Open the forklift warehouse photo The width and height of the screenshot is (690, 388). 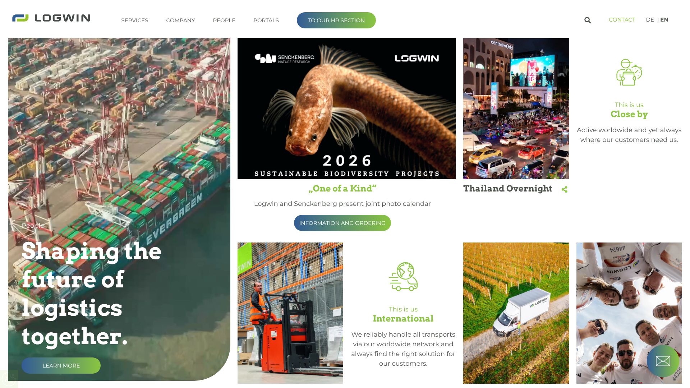(290, 313)
